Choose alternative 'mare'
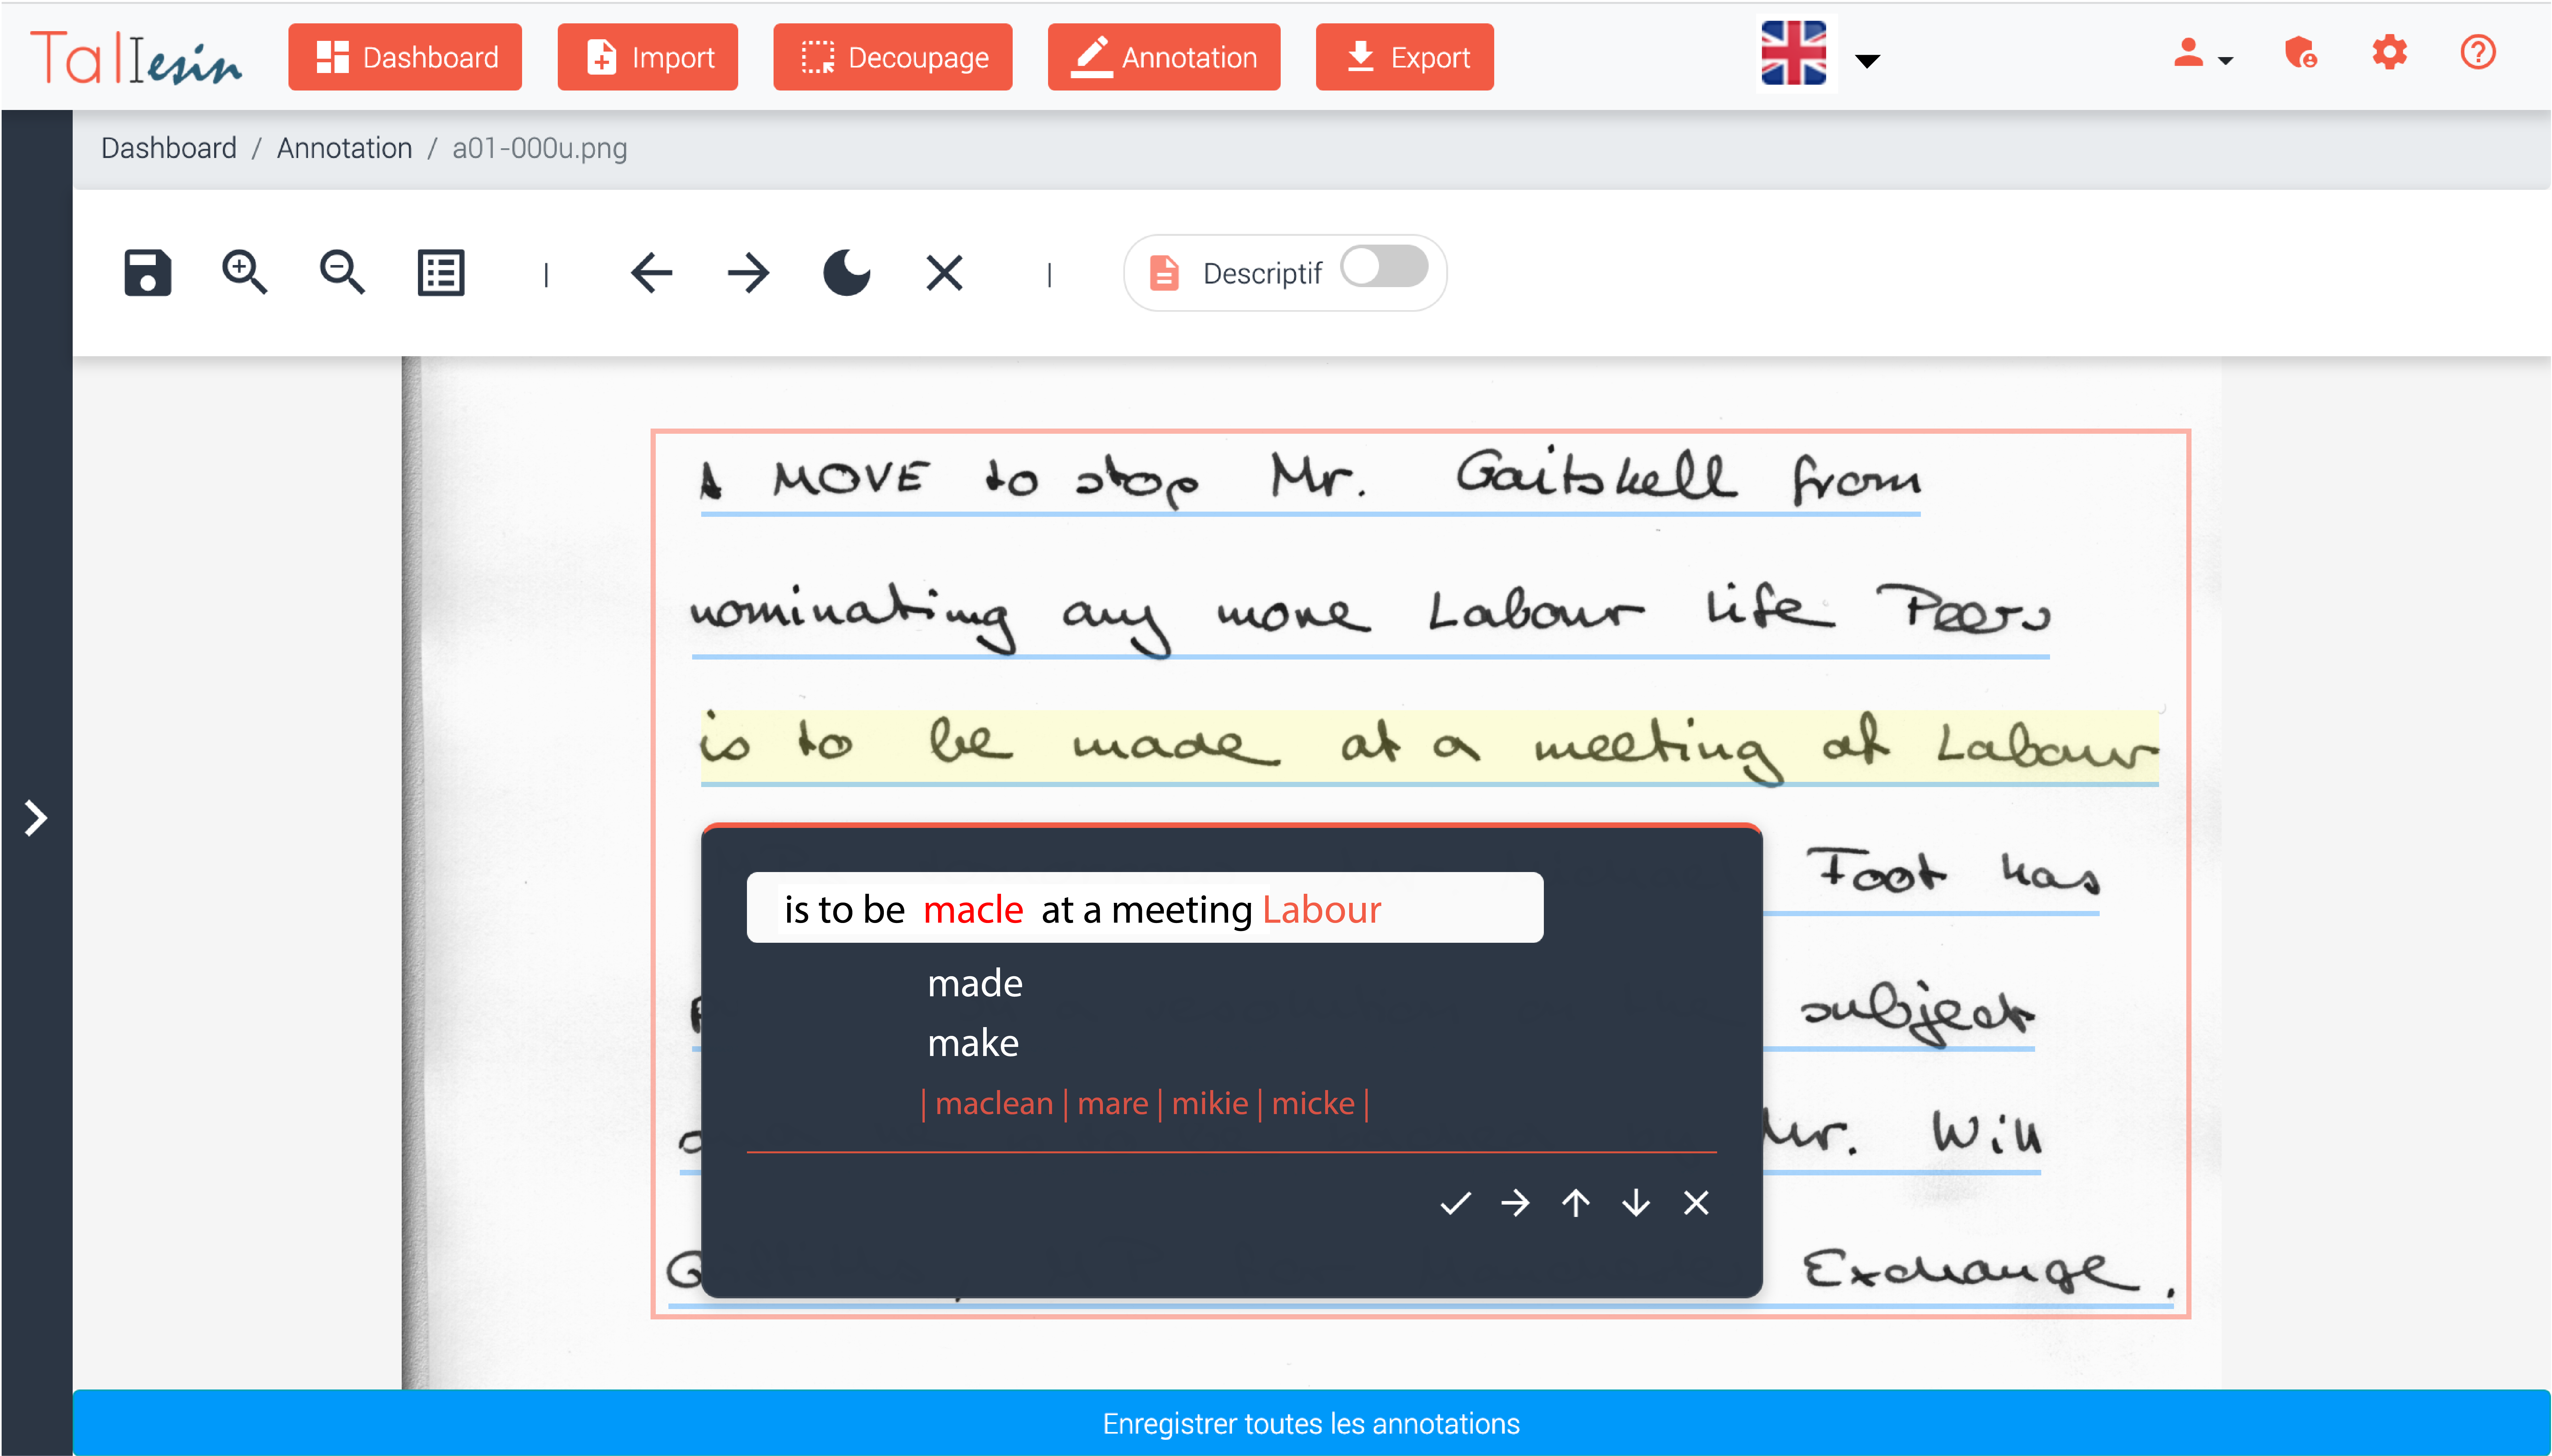 (x=1113, y=1104)
